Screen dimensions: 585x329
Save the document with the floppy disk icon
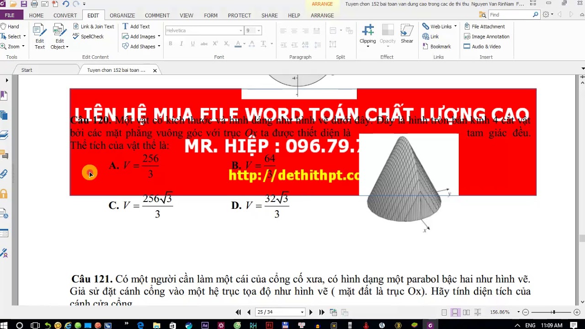(x=24, y=4)
